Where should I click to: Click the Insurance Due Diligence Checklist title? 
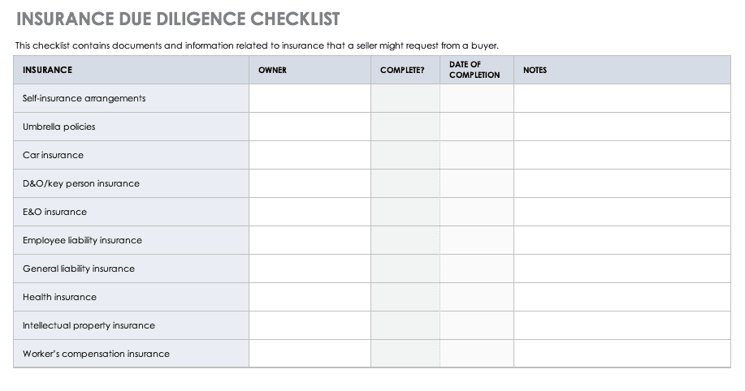(178, 19)
